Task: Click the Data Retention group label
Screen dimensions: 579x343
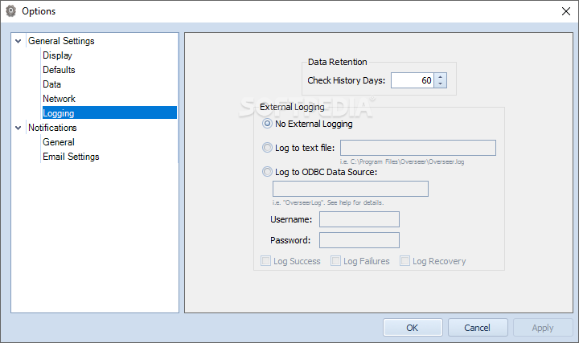Action: [338, 62]
